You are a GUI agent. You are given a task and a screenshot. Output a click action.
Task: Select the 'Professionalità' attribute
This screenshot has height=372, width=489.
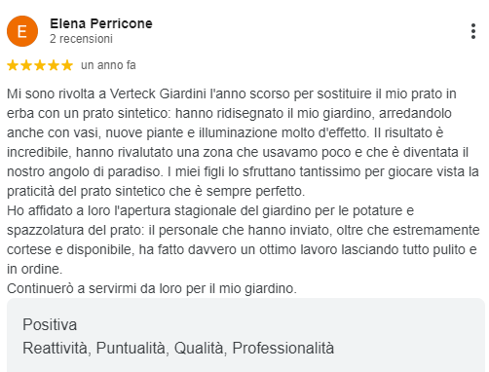pos(282,348)
